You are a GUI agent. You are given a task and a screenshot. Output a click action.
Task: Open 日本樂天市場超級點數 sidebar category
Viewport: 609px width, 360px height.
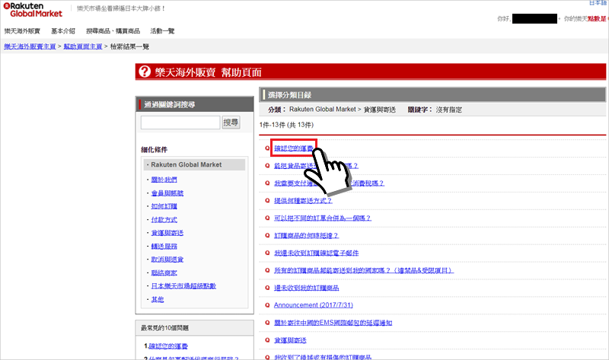(x=183, y=285)
